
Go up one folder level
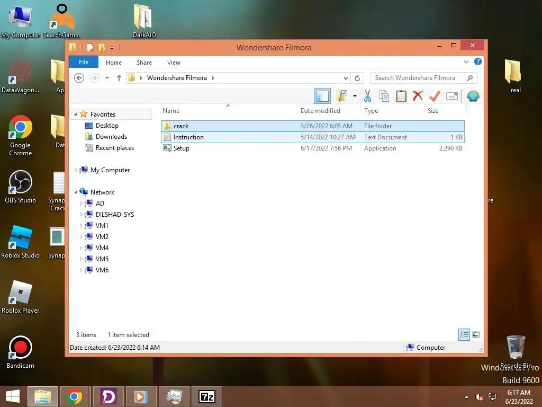pos(119,78)
